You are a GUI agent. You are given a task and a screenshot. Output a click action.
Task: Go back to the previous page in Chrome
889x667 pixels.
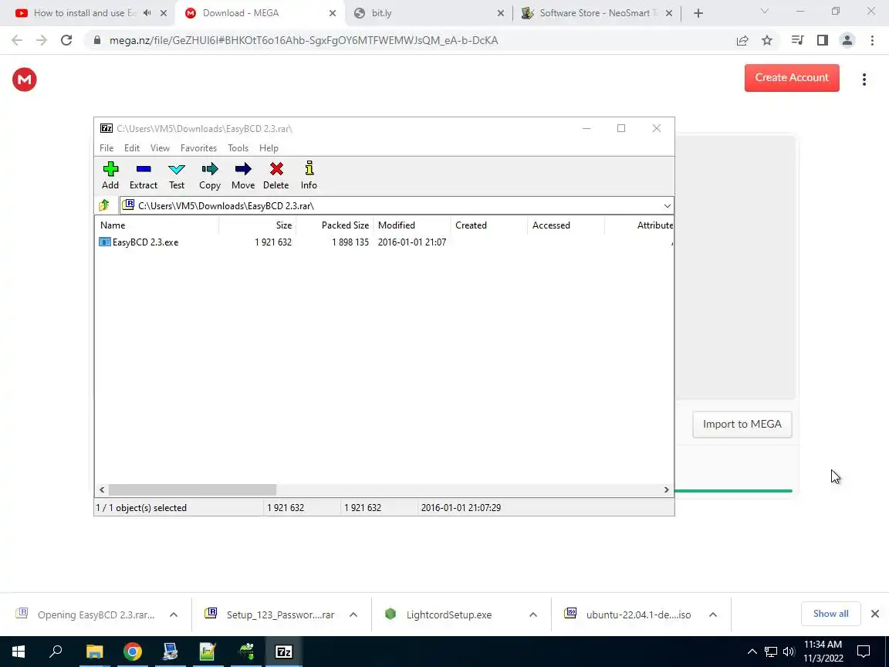17,40
